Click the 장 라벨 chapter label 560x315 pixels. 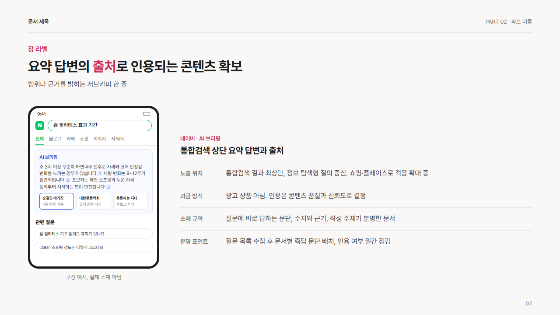(x=38, y=49)
